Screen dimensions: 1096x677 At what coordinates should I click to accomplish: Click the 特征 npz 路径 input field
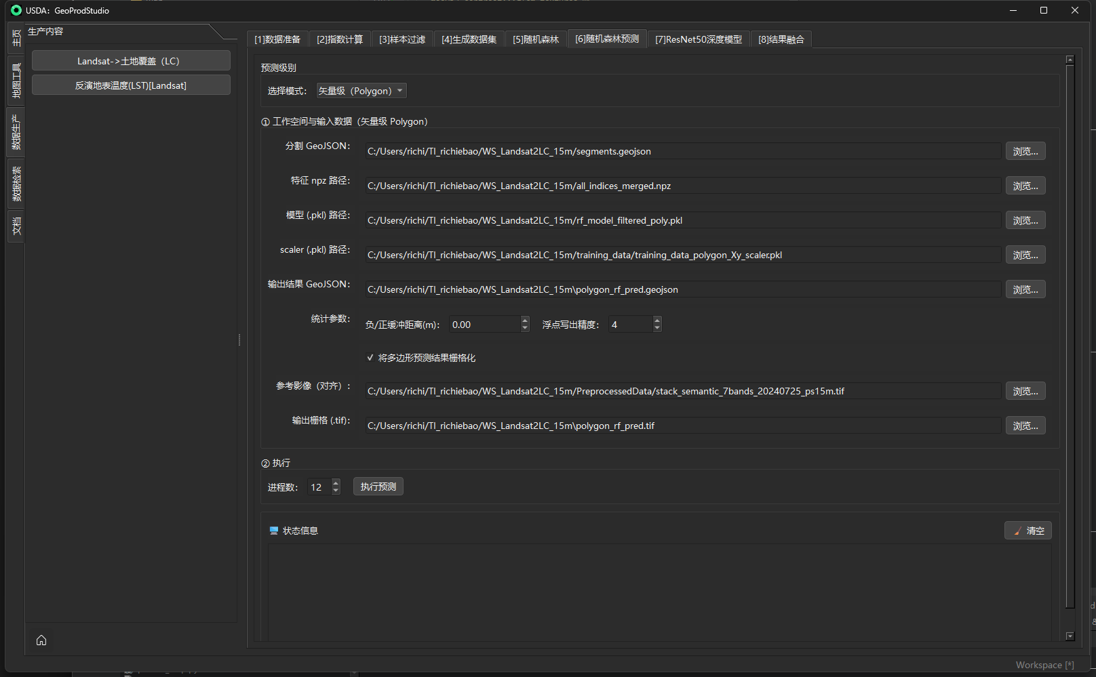point(682,186)
